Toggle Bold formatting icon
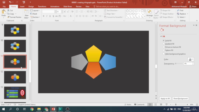Image resolution: width=199 pixels, height=112 pixels. click(44, 16)
